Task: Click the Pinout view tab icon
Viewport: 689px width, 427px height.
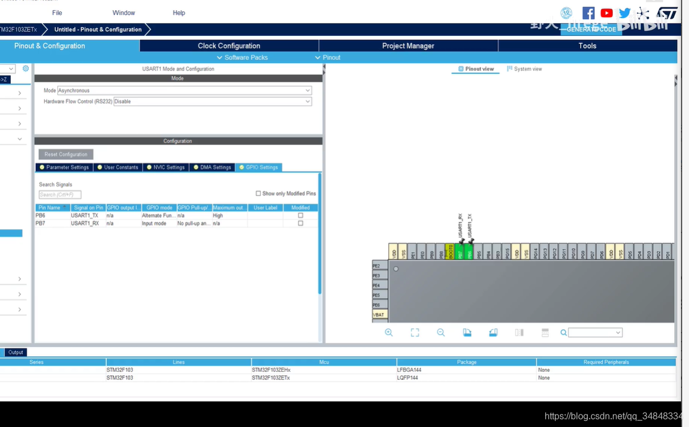Action: pyautogui.click(x=461, y=69)
